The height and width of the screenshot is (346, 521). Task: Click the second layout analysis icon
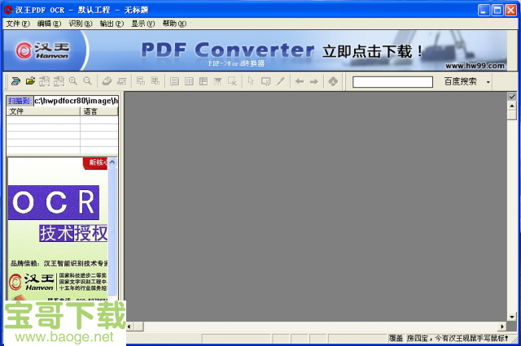pyautogui.click(x=155, y=81)
